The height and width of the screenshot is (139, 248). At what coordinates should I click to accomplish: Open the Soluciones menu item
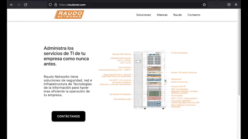coord(143,15)
